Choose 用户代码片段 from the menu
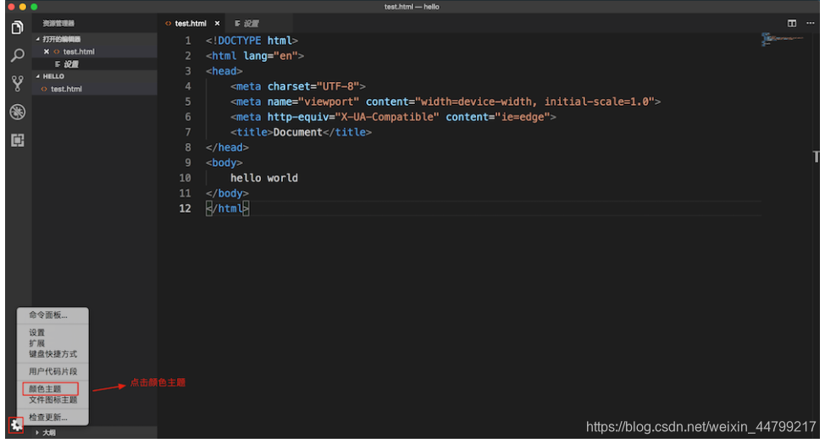Screen dimensions: 825x443 [x=53, y=371]
